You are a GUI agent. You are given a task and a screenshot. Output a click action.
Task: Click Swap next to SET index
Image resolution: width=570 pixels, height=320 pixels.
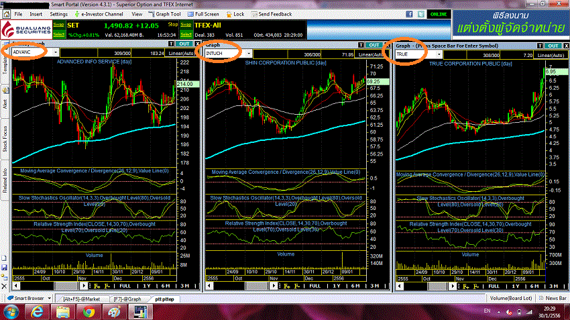58,25
